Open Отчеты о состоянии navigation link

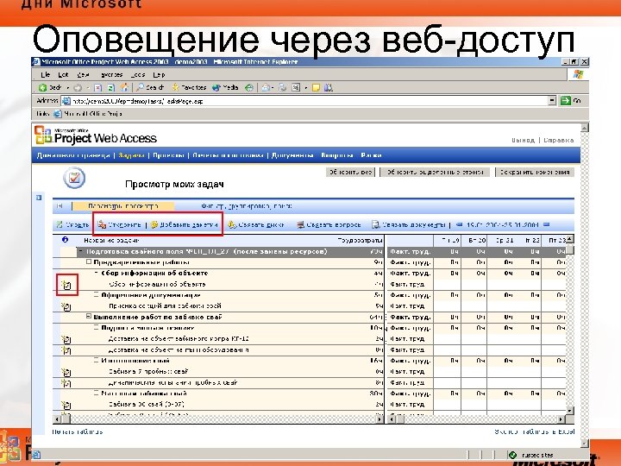[228, 155]
